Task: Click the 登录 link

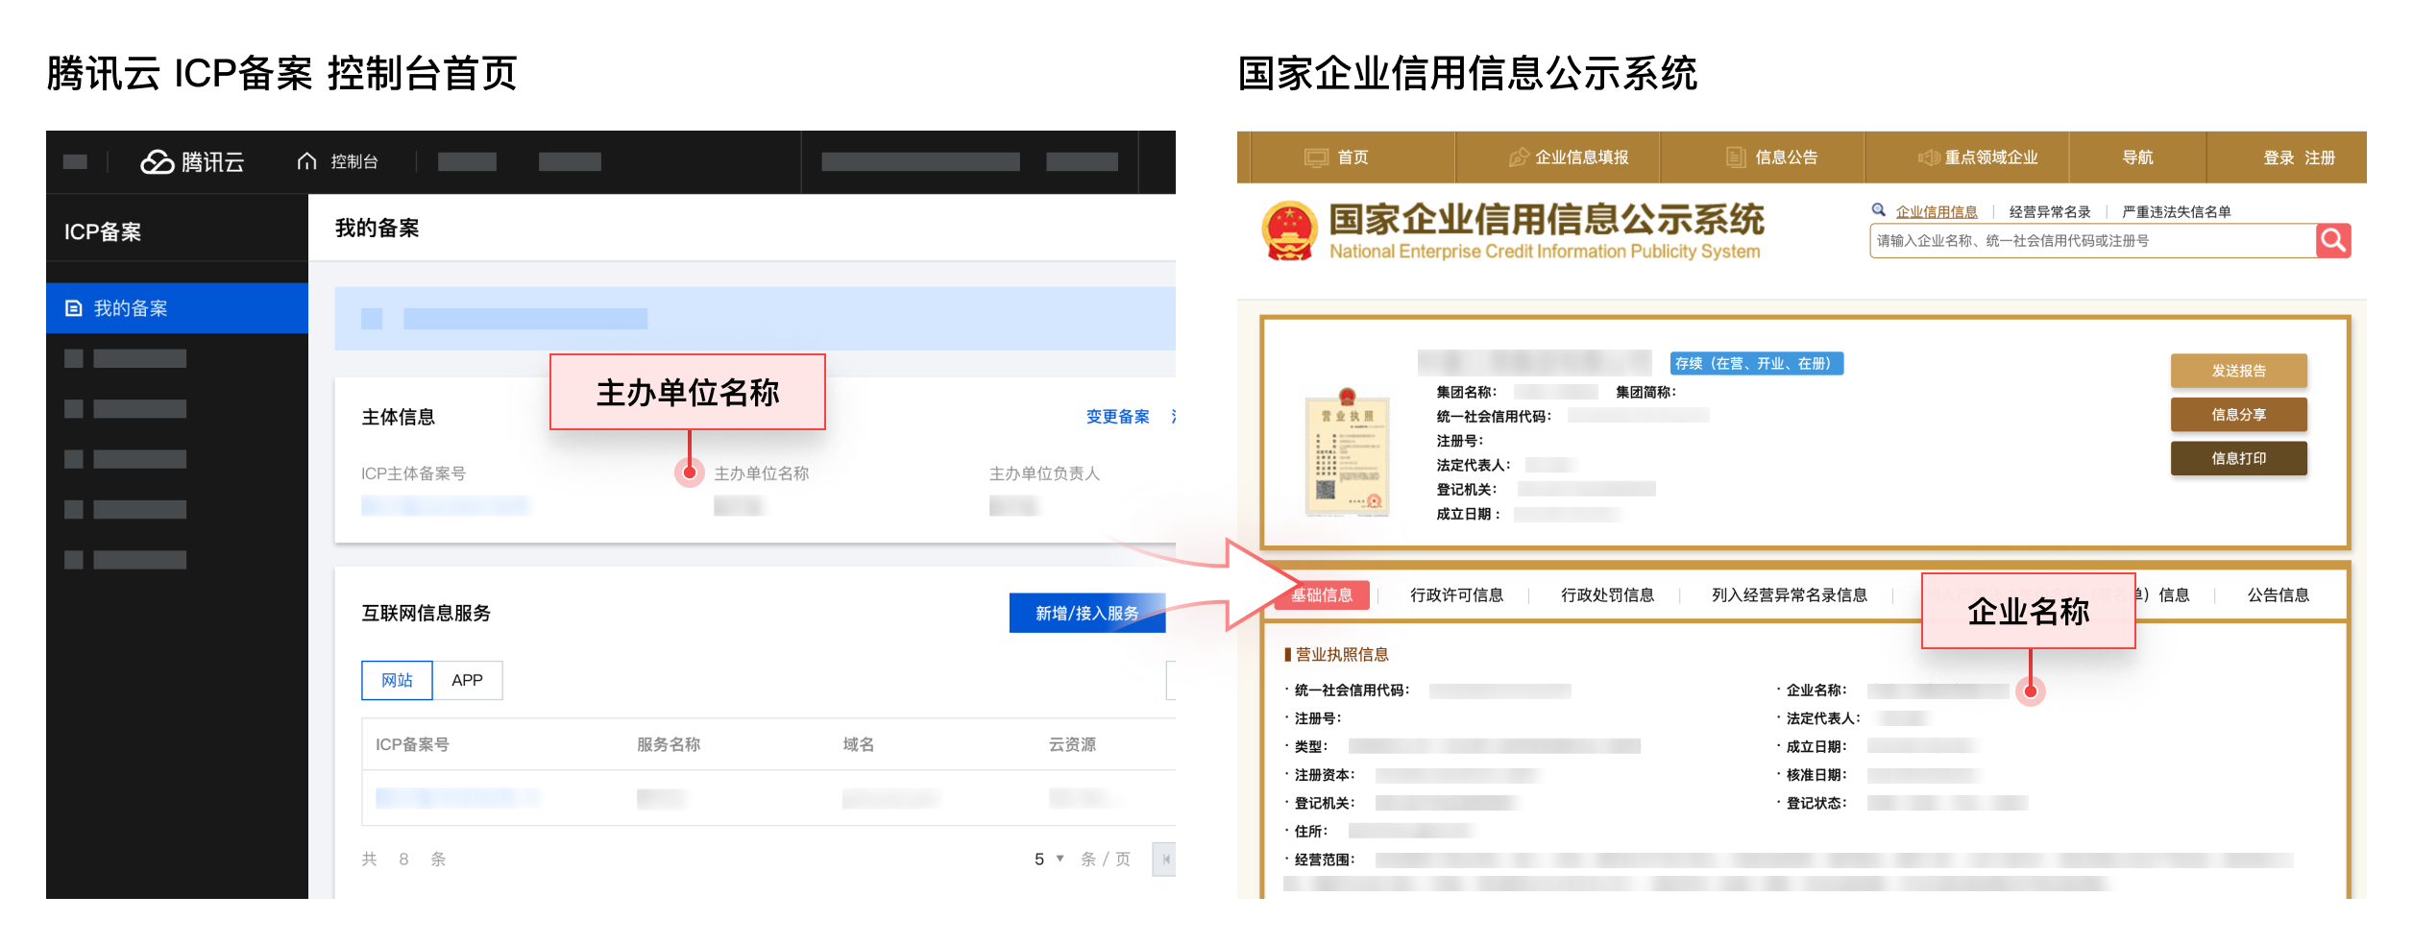Action: tap(2279, 157)
